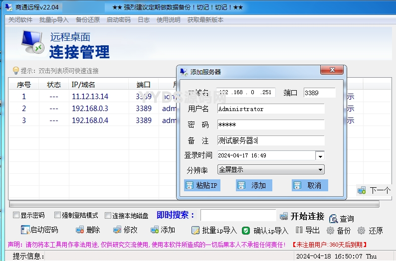Click the 导出 export icon
The height and width of the screenshot is (261, 396).
tap(299, 230)
